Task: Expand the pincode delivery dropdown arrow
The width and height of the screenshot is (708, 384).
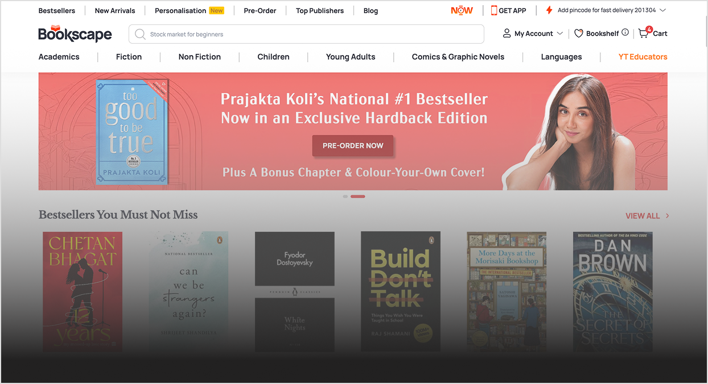Action: (662, 10)
